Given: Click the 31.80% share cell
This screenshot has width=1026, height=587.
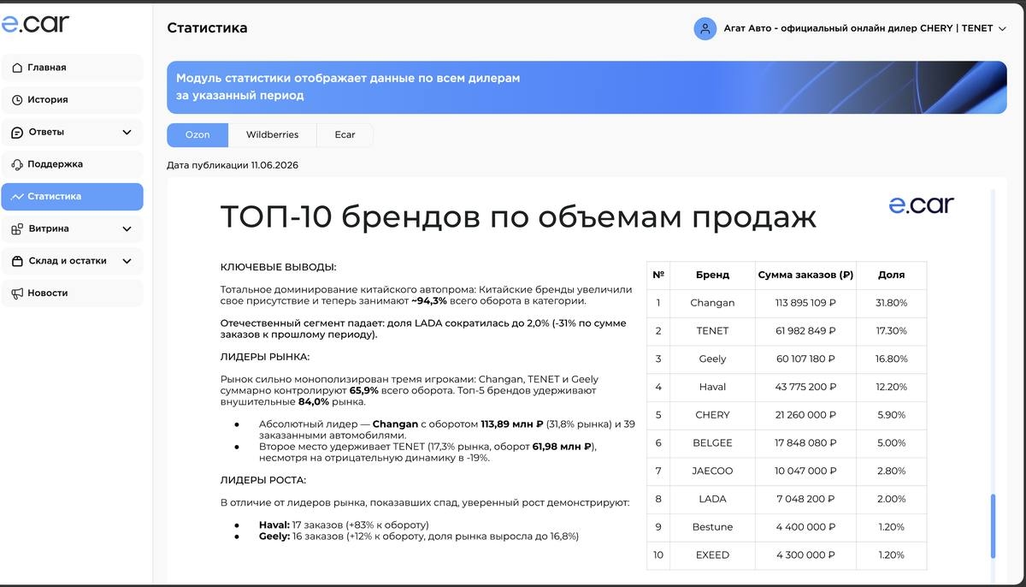Looking at the screenshot, I should (892, 303).
